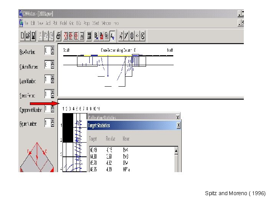Increase the Figure Number with plus stepper
276x207 pixels.
pos(53,121)
